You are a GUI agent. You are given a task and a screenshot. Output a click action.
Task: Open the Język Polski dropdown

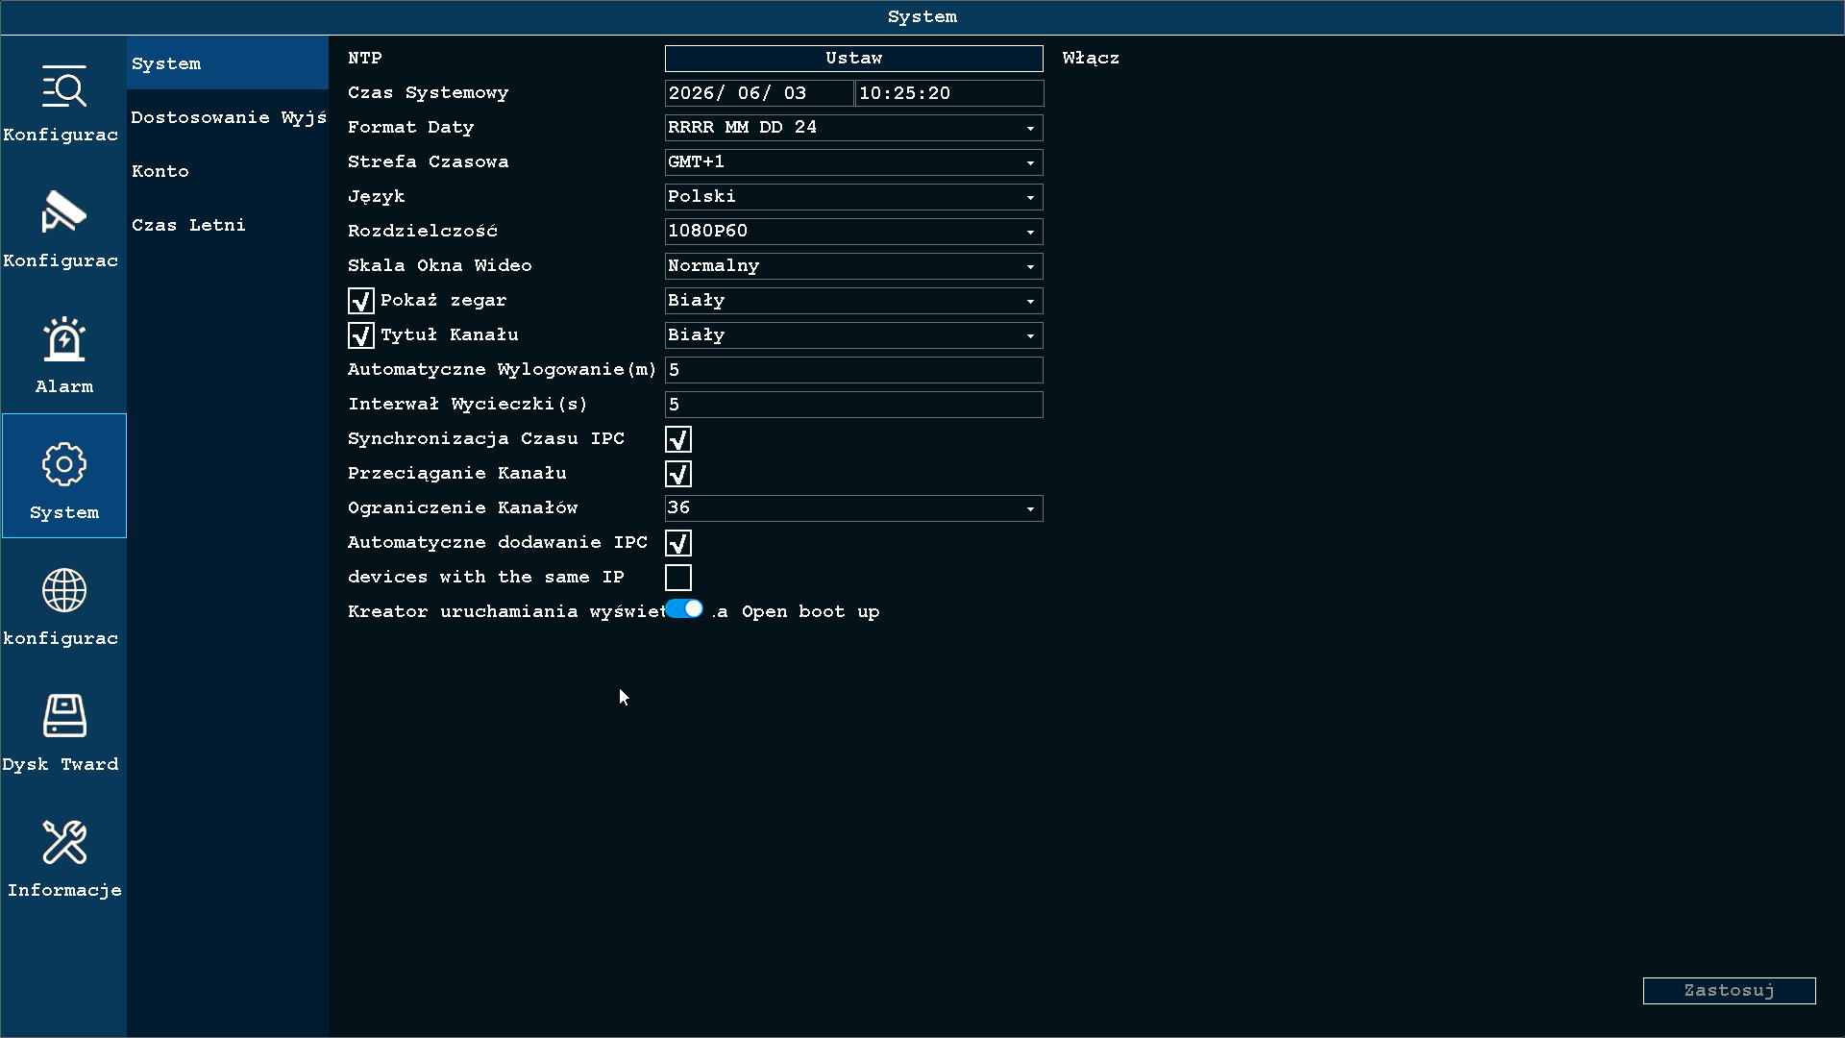pyautogui.click(x=853, y=197)
